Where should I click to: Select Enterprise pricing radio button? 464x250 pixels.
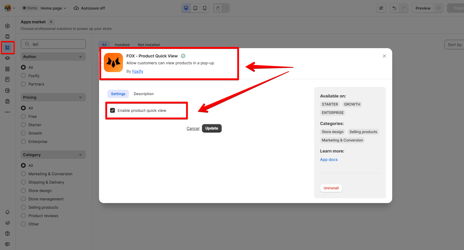[x=23, y=141]
